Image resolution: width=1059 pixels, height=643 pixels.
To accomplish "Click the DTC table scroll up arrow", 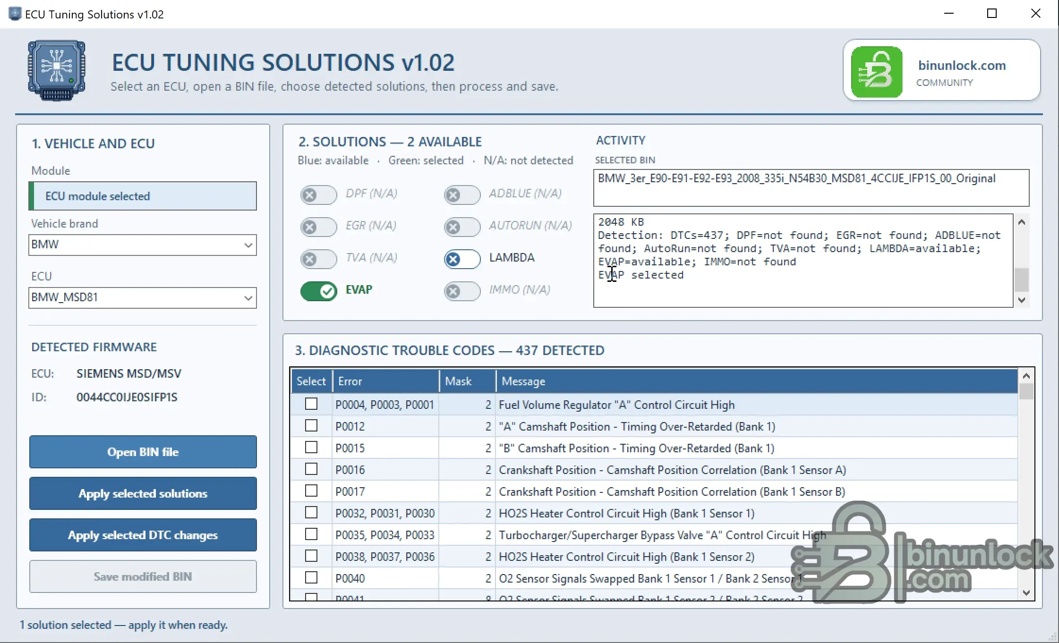I will click(1026, 376).
